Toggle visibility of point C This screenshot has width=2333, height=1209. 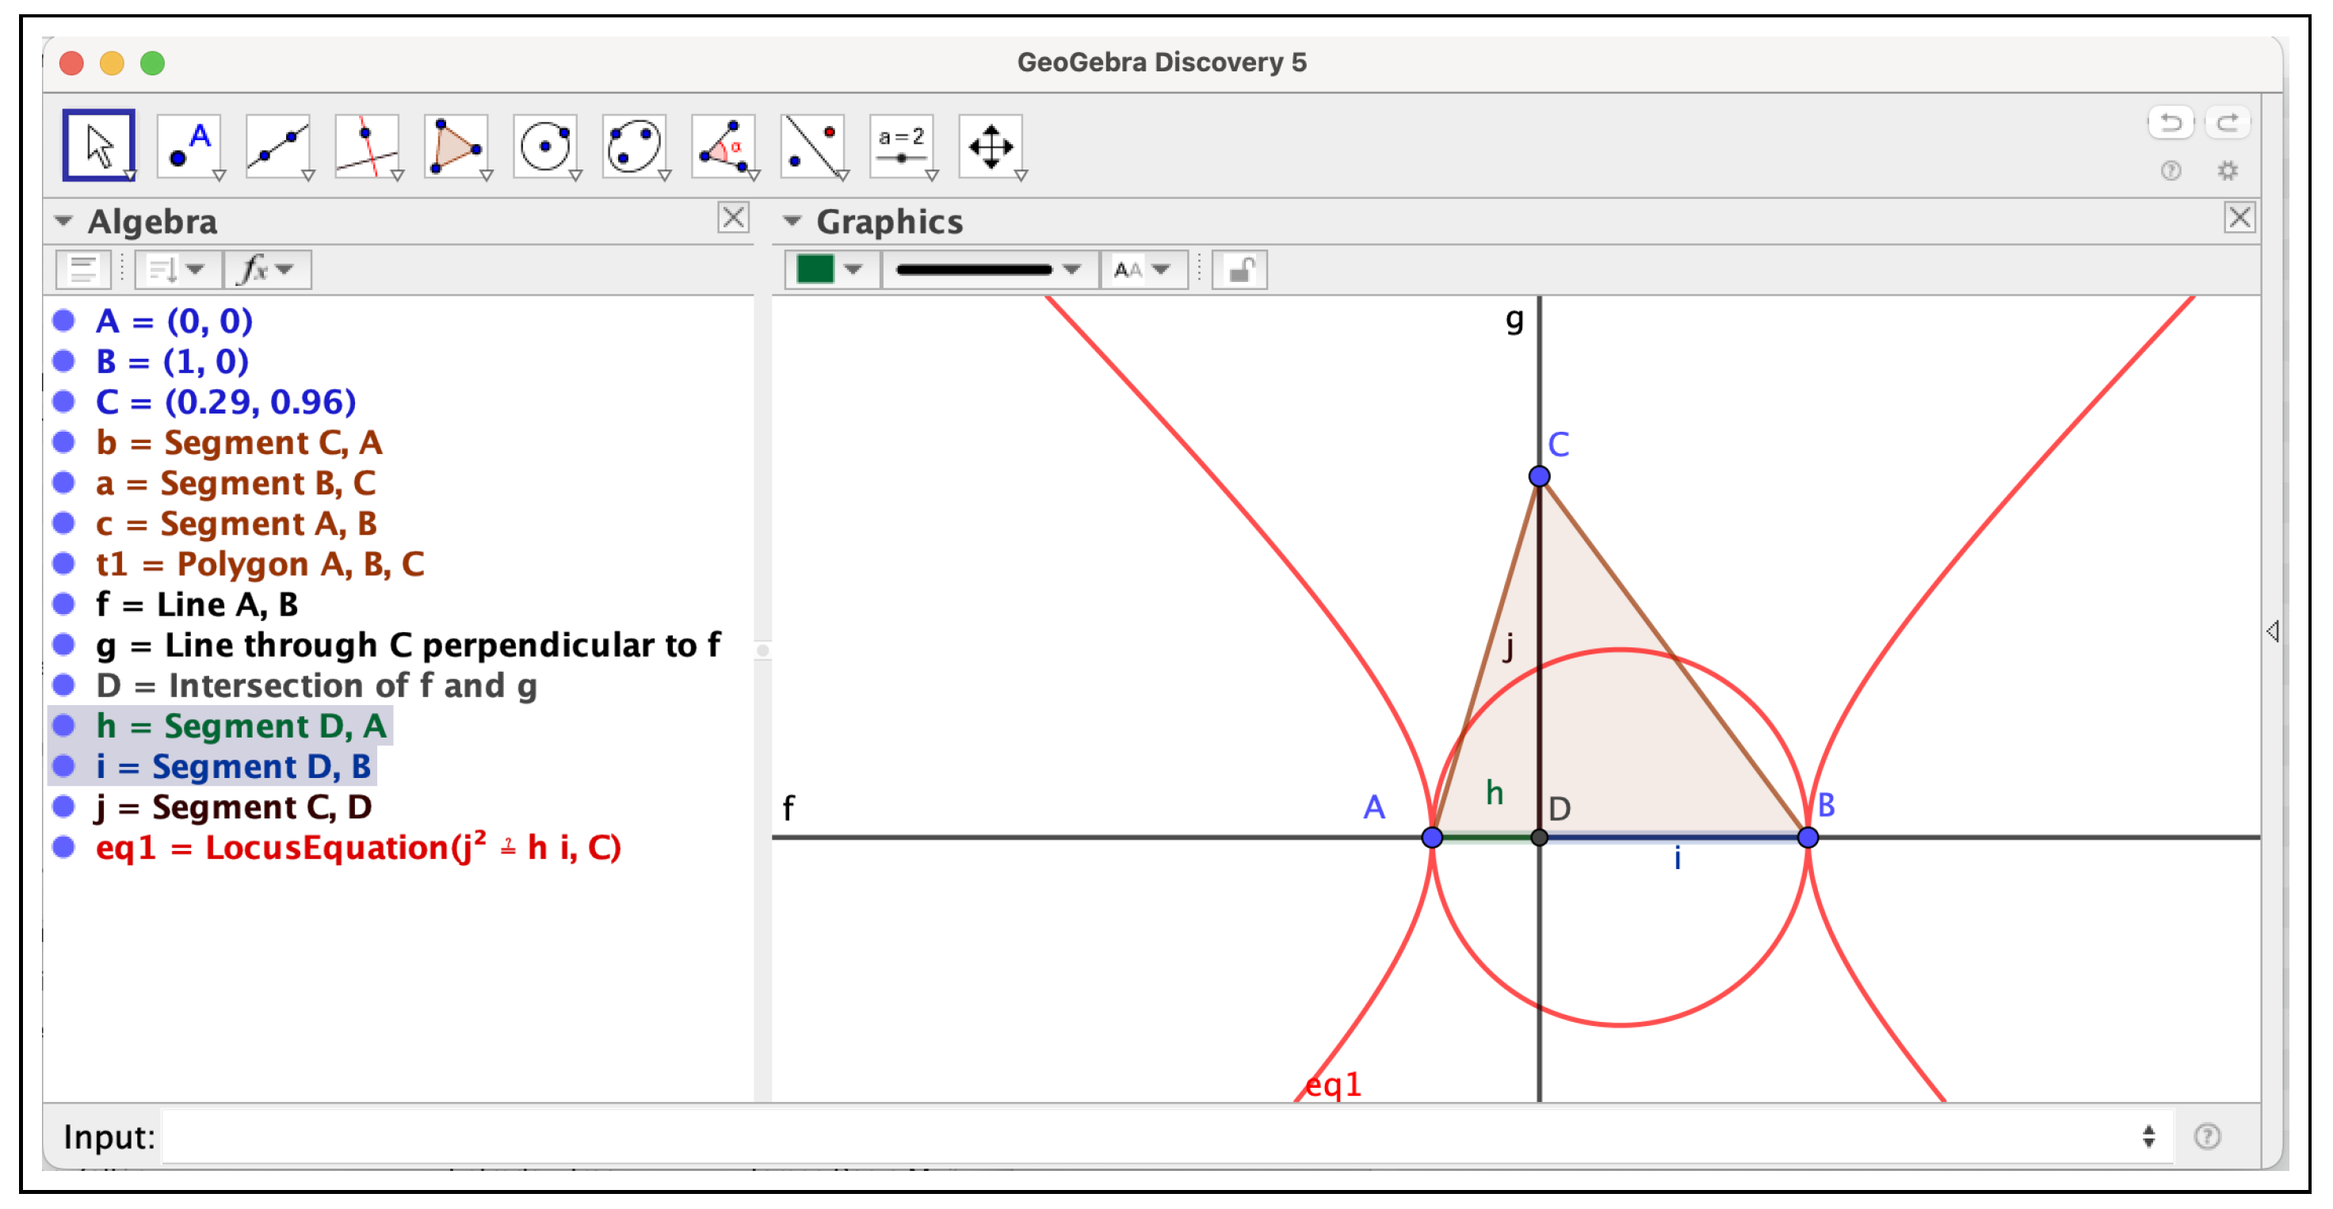coord(63,402)
